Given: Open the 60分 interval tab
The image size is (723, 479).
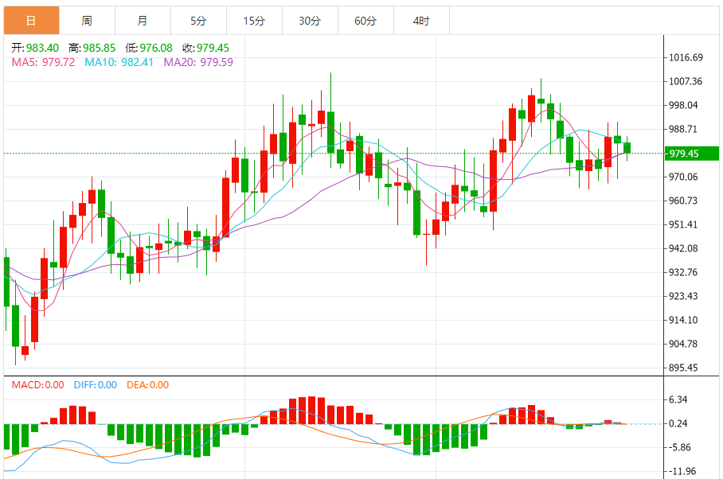Looking at the screenshot, I should coord(366,21).
